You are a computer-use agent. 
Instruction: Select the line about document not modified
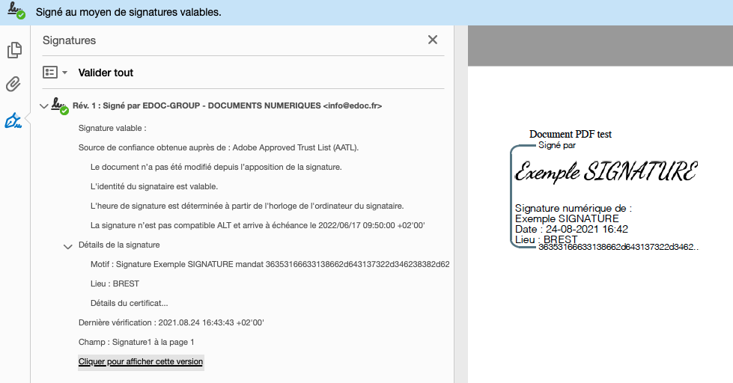coord(216,167)
